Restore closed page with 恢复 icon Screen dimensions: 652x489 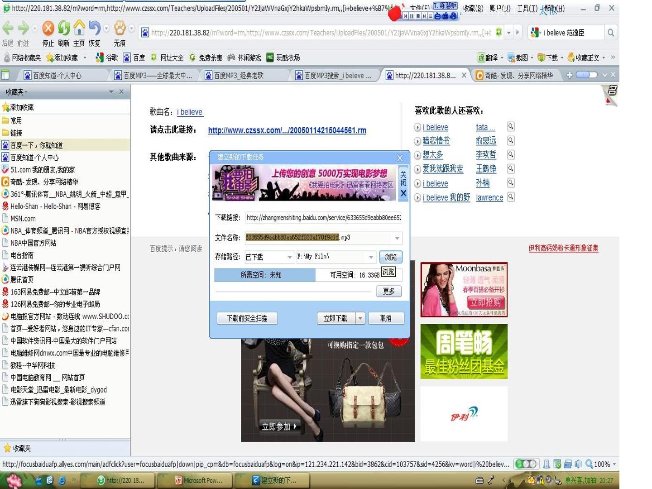94,29
